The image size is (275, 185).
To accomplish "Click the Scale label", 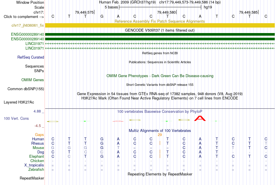I will pyautogui.click(x=39, y=7).
